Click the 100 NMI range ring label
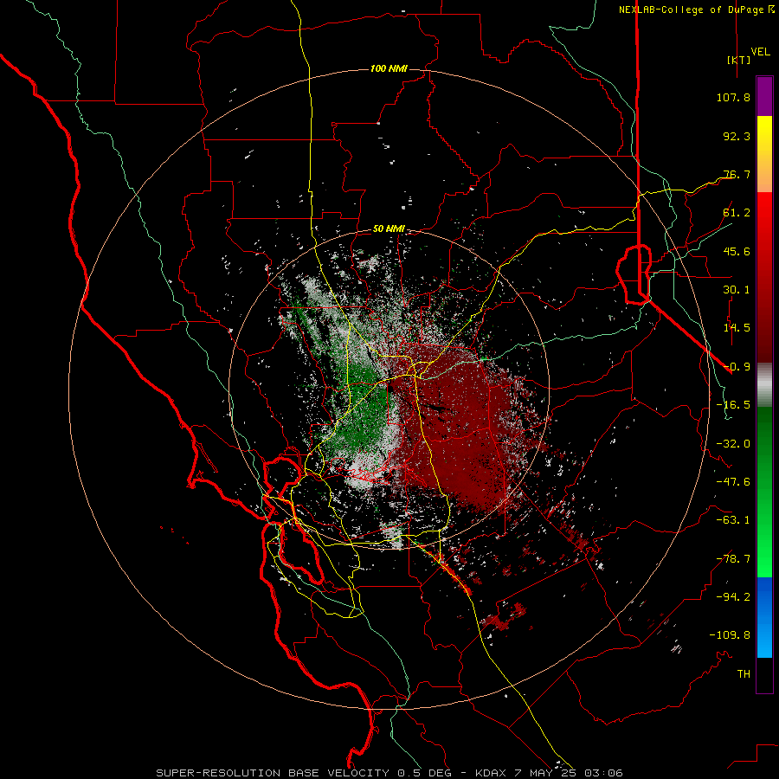This screenshot has height=779, width=779. click(389, 68)
